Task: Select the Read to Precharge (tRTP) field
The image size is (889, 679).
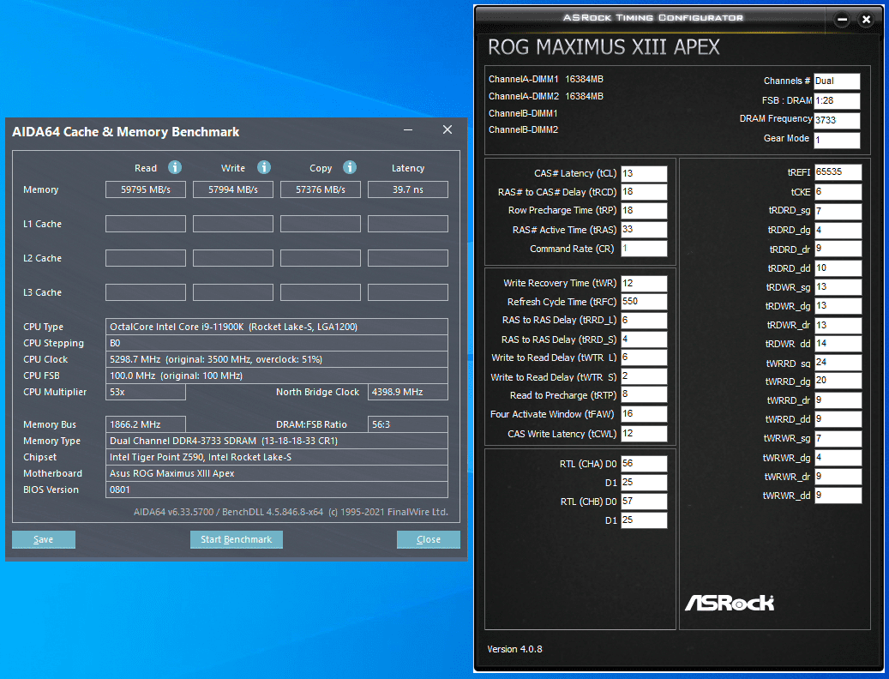Action: [644, 395]
